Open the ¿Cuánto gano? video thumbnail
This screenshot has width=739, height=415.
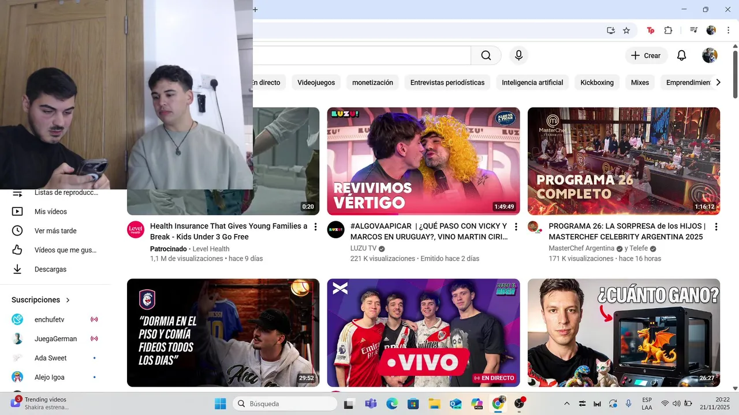[x=624, y=333]
